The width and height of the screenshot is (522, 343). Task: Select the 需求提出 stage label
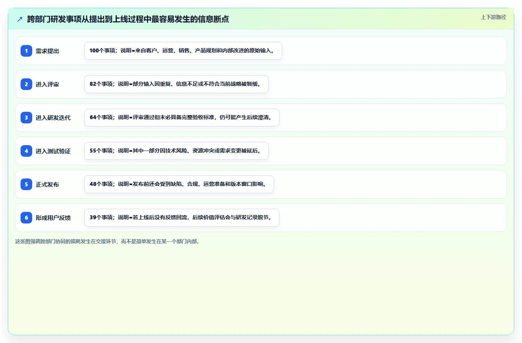(47, 51)
